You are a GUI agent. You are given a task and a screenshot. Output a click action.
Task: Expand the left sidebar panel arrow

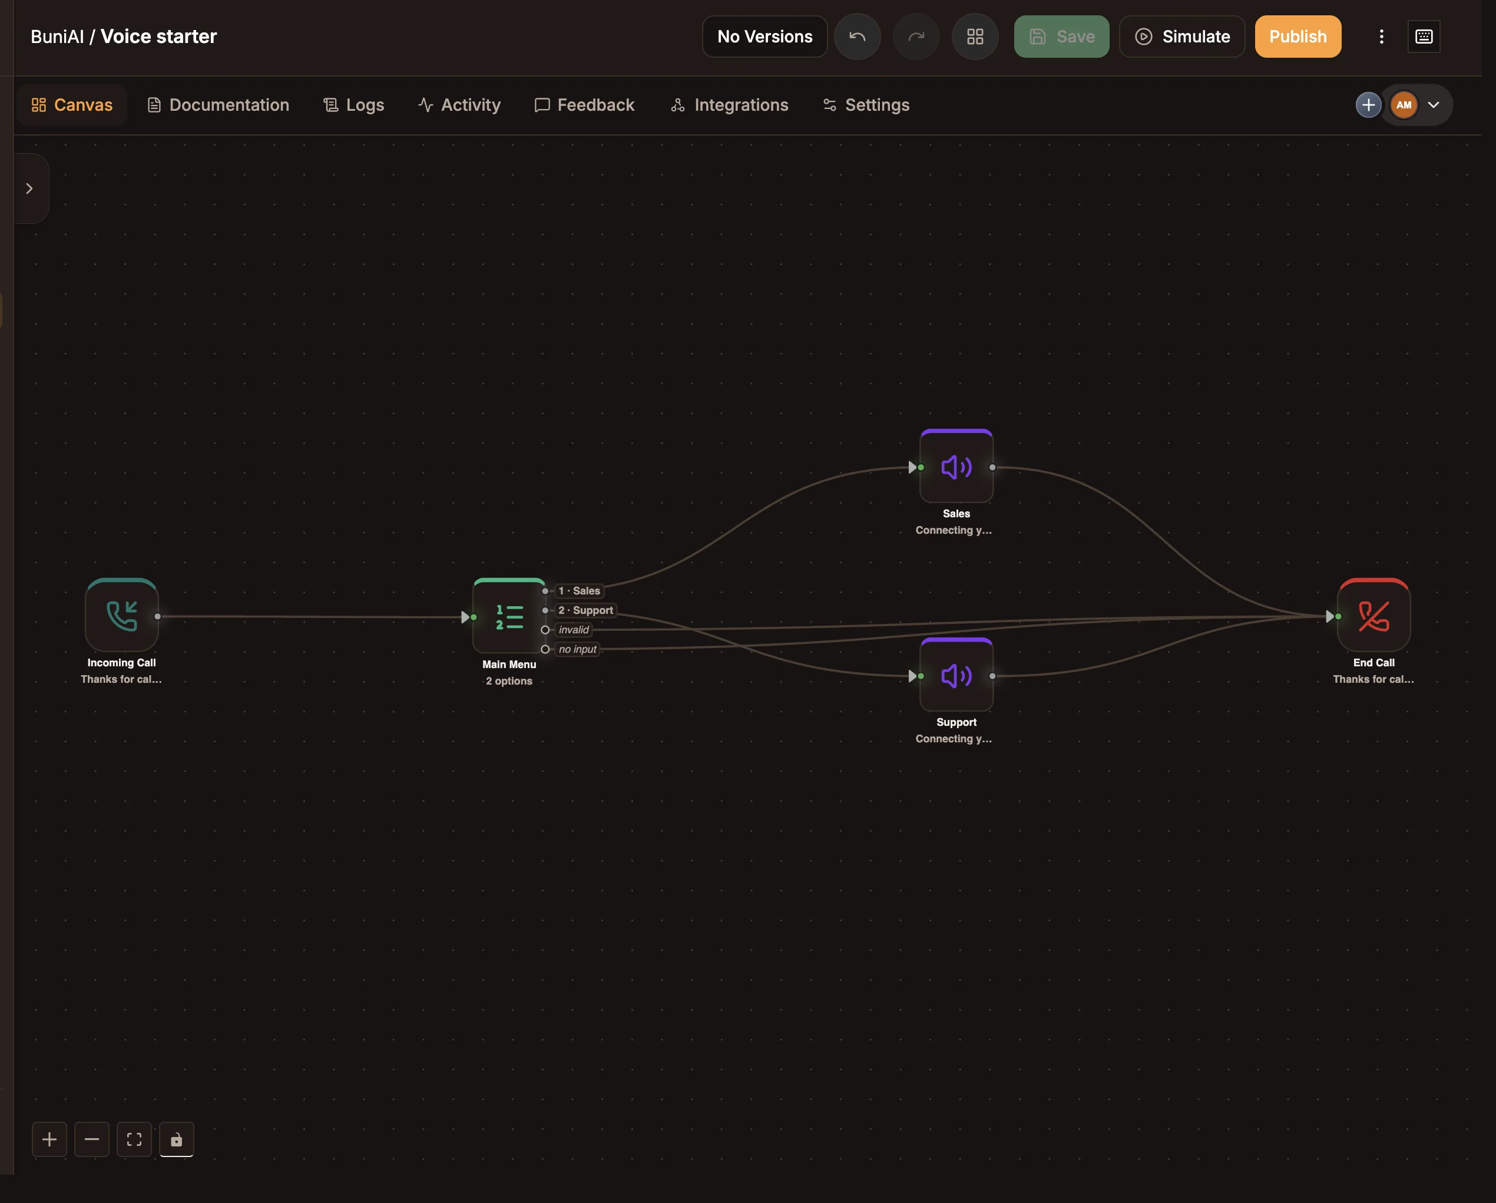[29, 188]
